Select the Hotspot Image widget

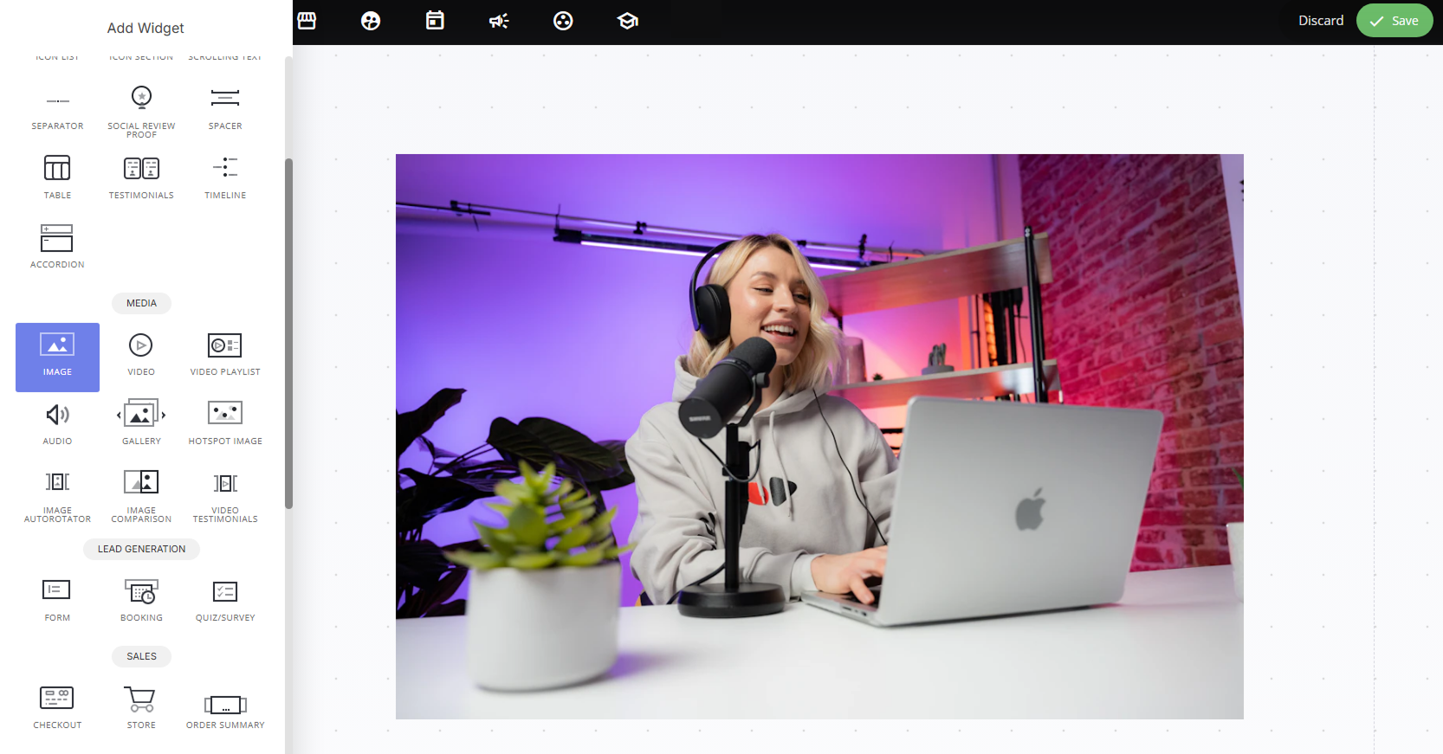225,426
